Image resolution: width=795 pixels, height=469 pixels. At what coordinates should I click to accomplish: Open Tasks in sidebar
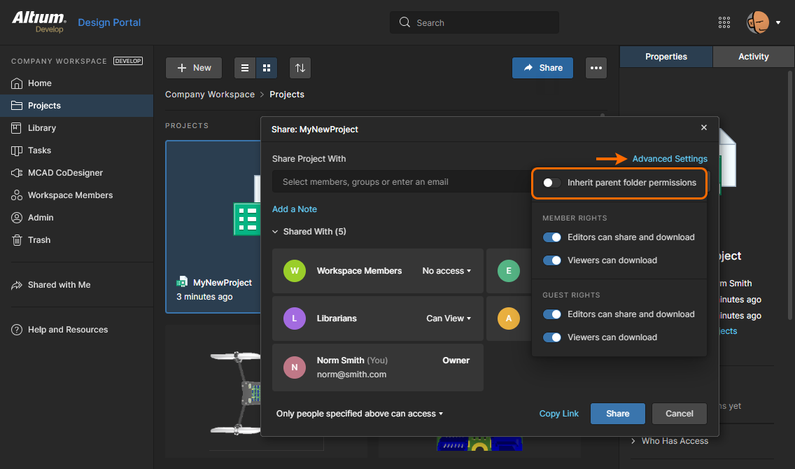pyautogui.click(x=76, y=150)
